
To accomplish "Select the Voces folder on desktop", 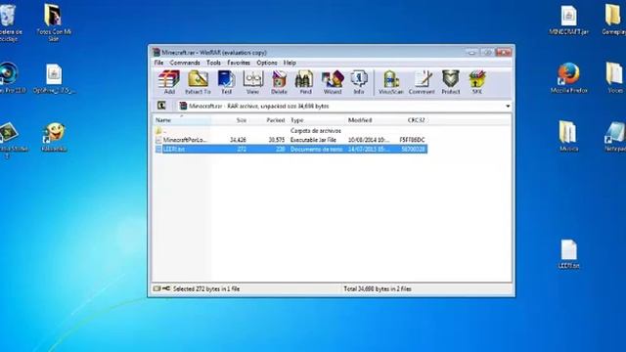I will (x=615, y=78).
